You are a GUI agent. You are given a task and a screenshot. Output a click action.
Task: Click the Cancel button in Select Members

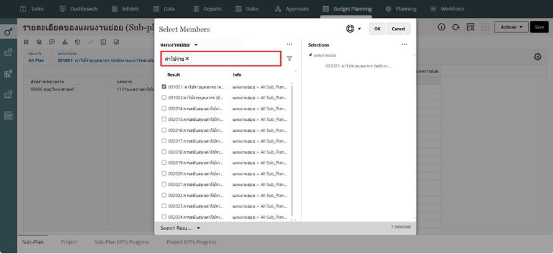click(x=398, y=29)
